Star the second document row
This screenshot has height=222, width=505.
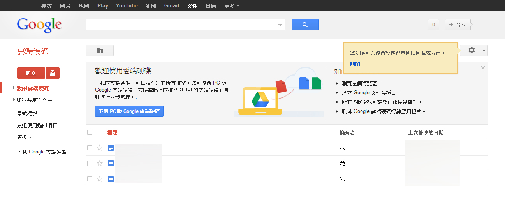(100, 164)
